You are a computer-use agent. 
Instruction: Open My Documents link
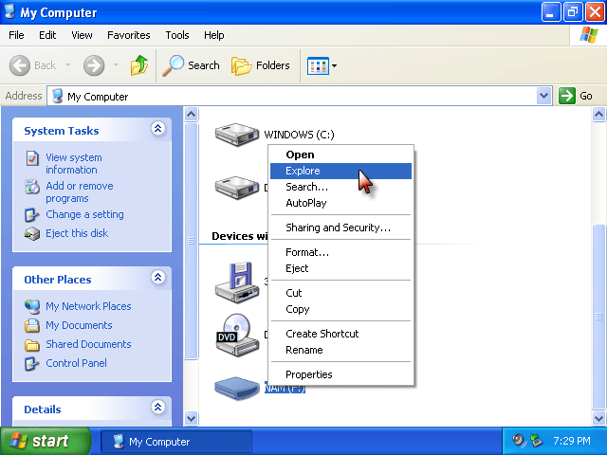79,325
